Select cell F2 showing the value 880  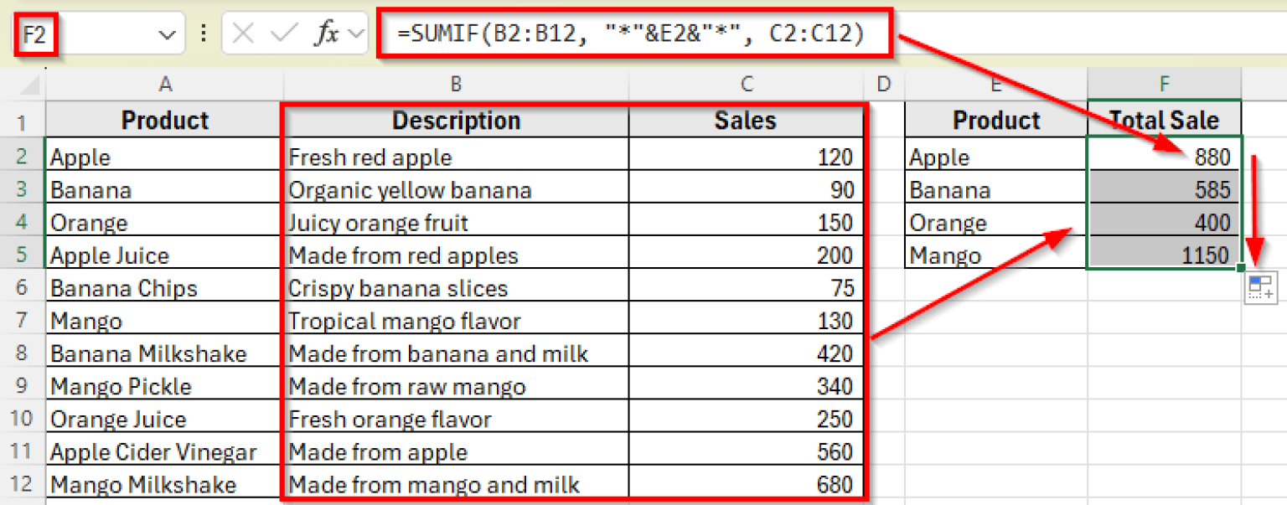point(1164,157)
